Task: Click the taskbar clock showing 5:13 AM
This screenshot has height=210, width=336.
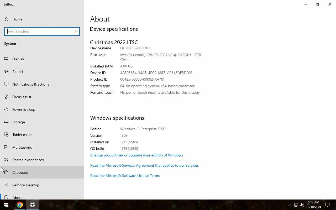Action: coord(314,205)
